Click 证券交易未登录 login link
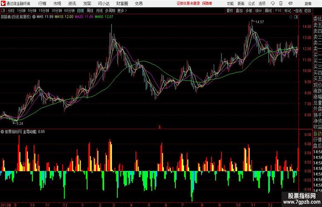 188,3
